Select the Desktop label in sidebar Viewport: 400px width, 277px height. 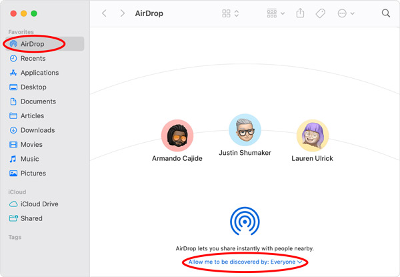click(34, 87)
